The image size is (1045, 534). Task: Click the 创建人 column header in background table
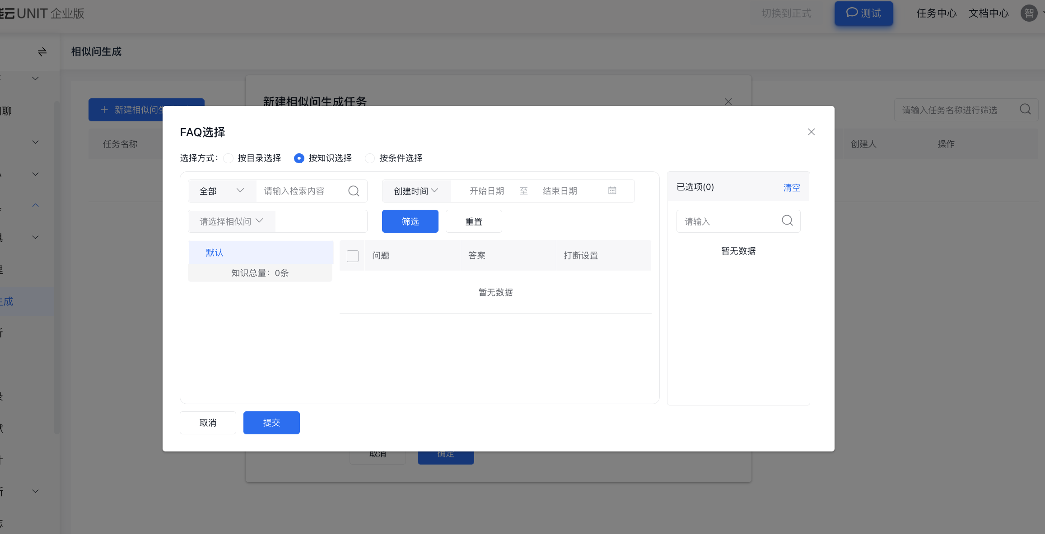[863, 144]
